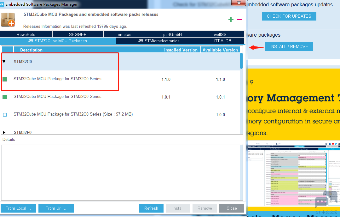Click the green plus expand-all icon
This screenshot has width=340, height=217.
(x=231, y=20)
